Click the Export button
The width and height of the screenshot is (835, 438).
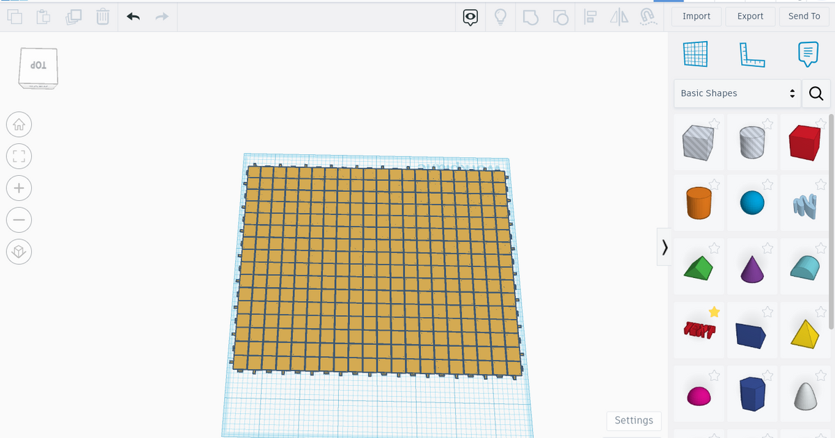pos(750,16)
